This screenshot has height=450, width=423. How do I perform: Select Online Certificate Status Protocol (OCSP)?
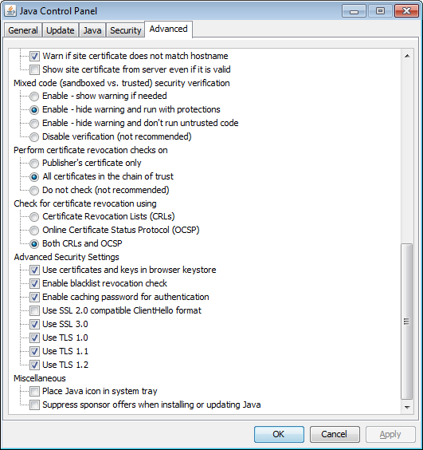pos(34,230)
